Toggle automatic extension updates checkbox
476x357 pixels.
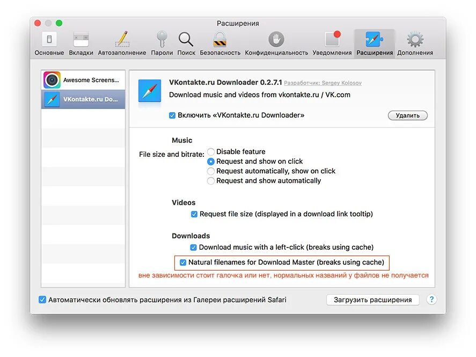pyautogui.click(x=42, y=300)
